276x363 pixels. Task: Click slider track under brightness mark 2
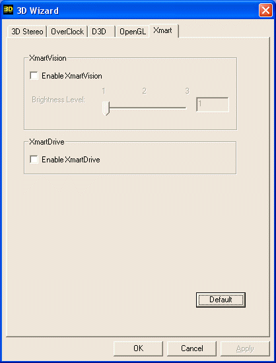click(x=144, y=108)
